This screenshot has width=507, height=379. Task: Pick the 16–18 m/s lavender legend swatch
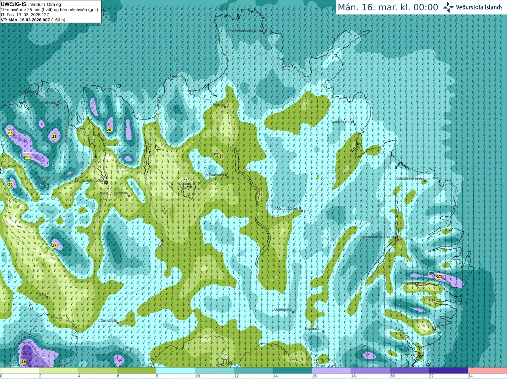pyautogui.click(x=332, y=371)
